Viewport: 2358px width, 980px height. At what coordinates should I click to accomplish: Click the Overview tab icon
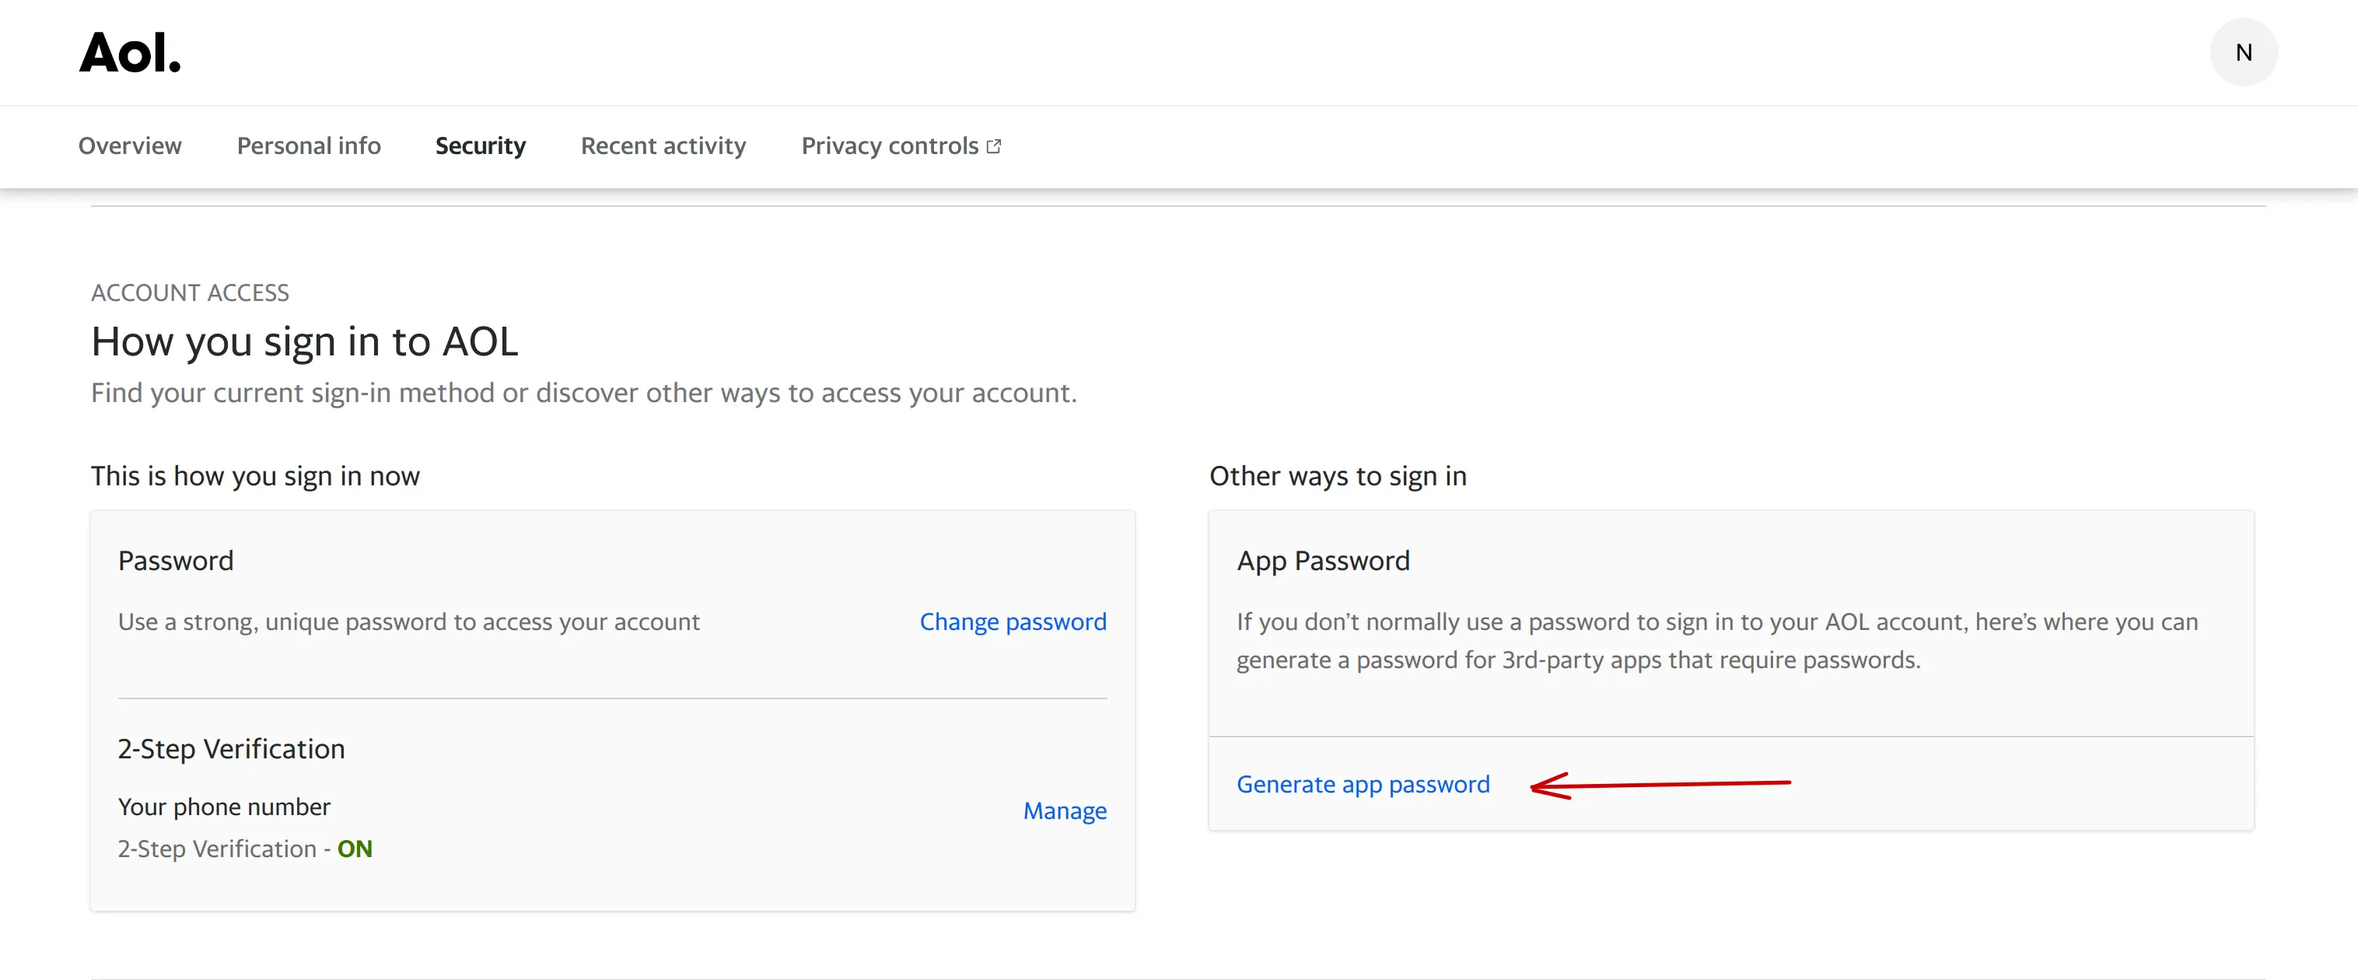coord(129,145)
